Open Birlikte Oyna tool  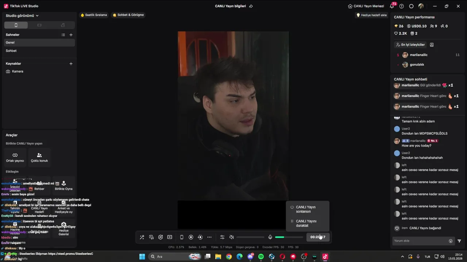coord(63,185)
